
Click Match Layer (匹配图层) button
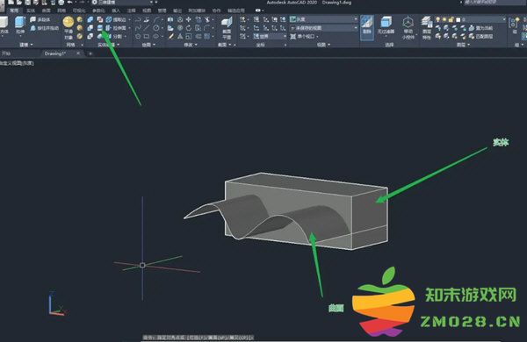[481, 36]
